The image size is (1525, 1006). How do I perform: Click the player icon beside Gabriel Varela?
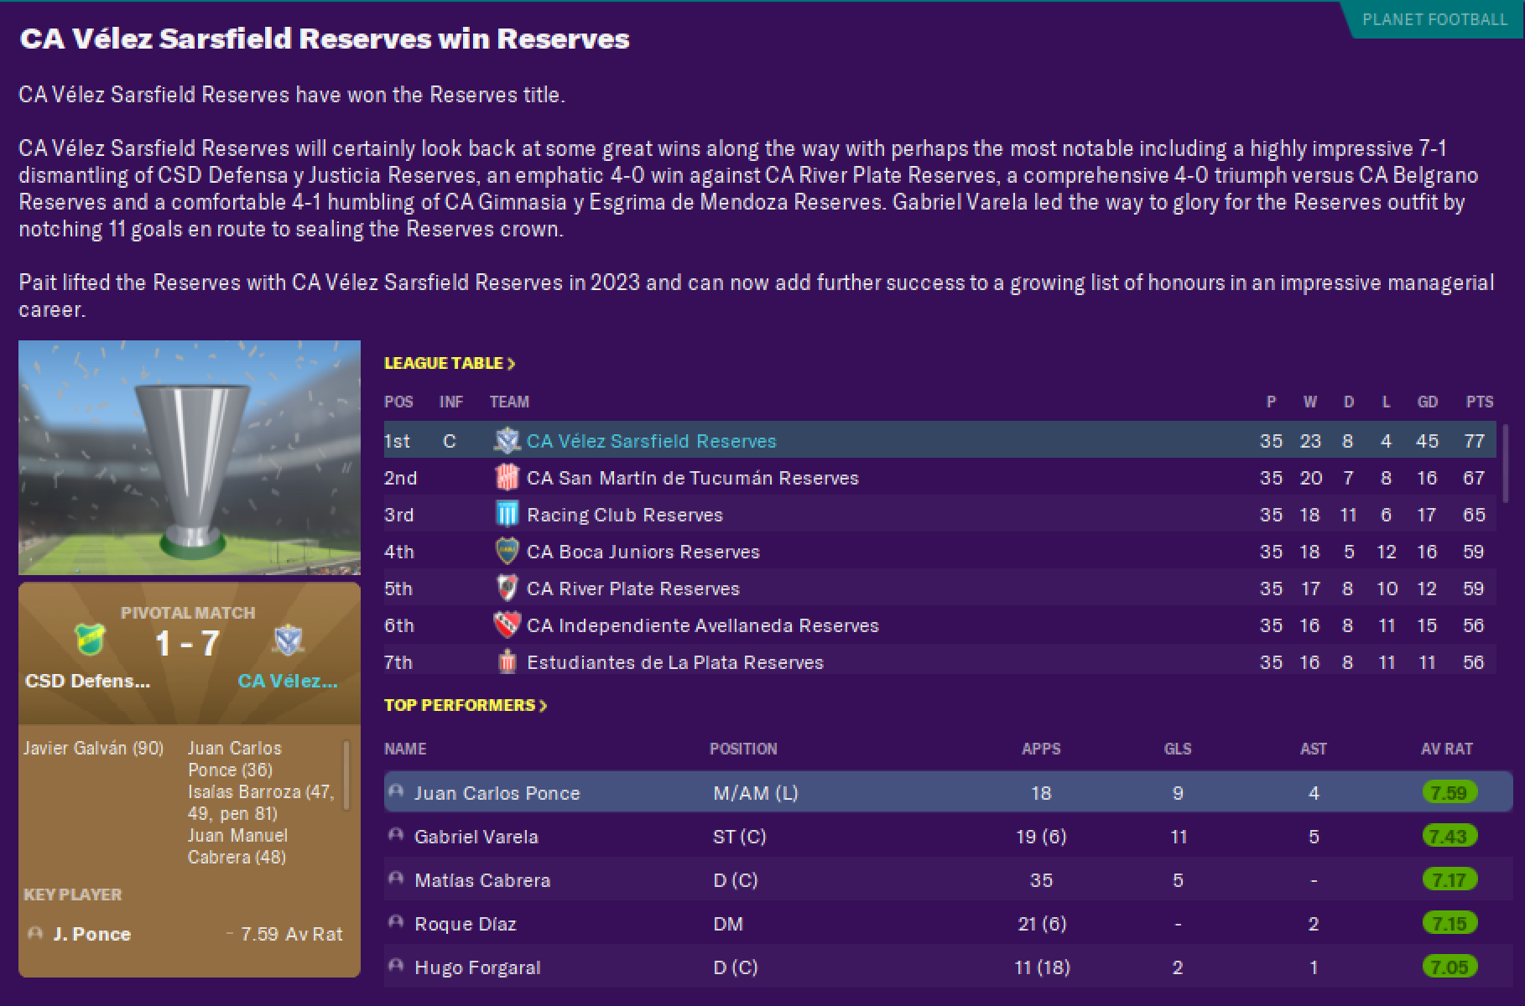tap(396, 835)
